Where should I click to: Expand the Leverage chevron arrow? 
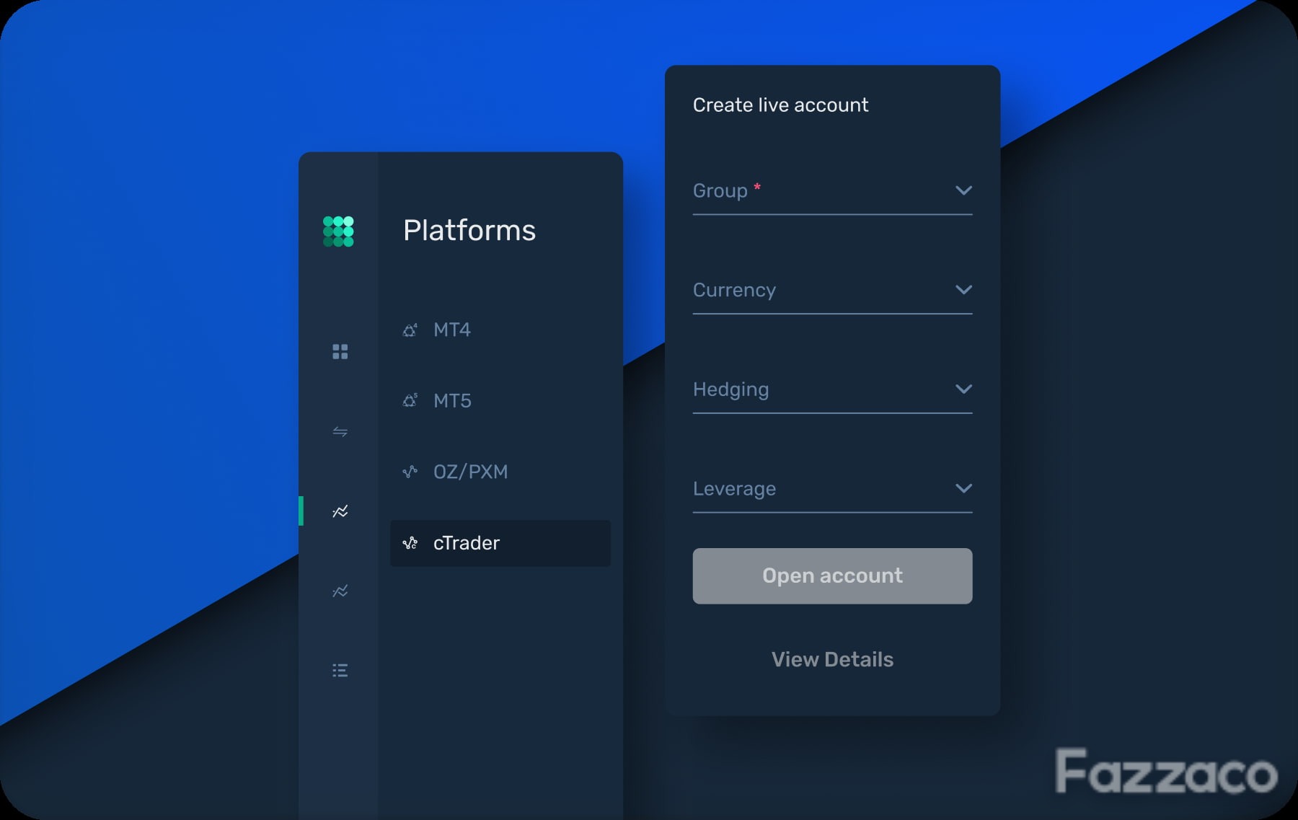pyautogui.click(x=963, y=488)
